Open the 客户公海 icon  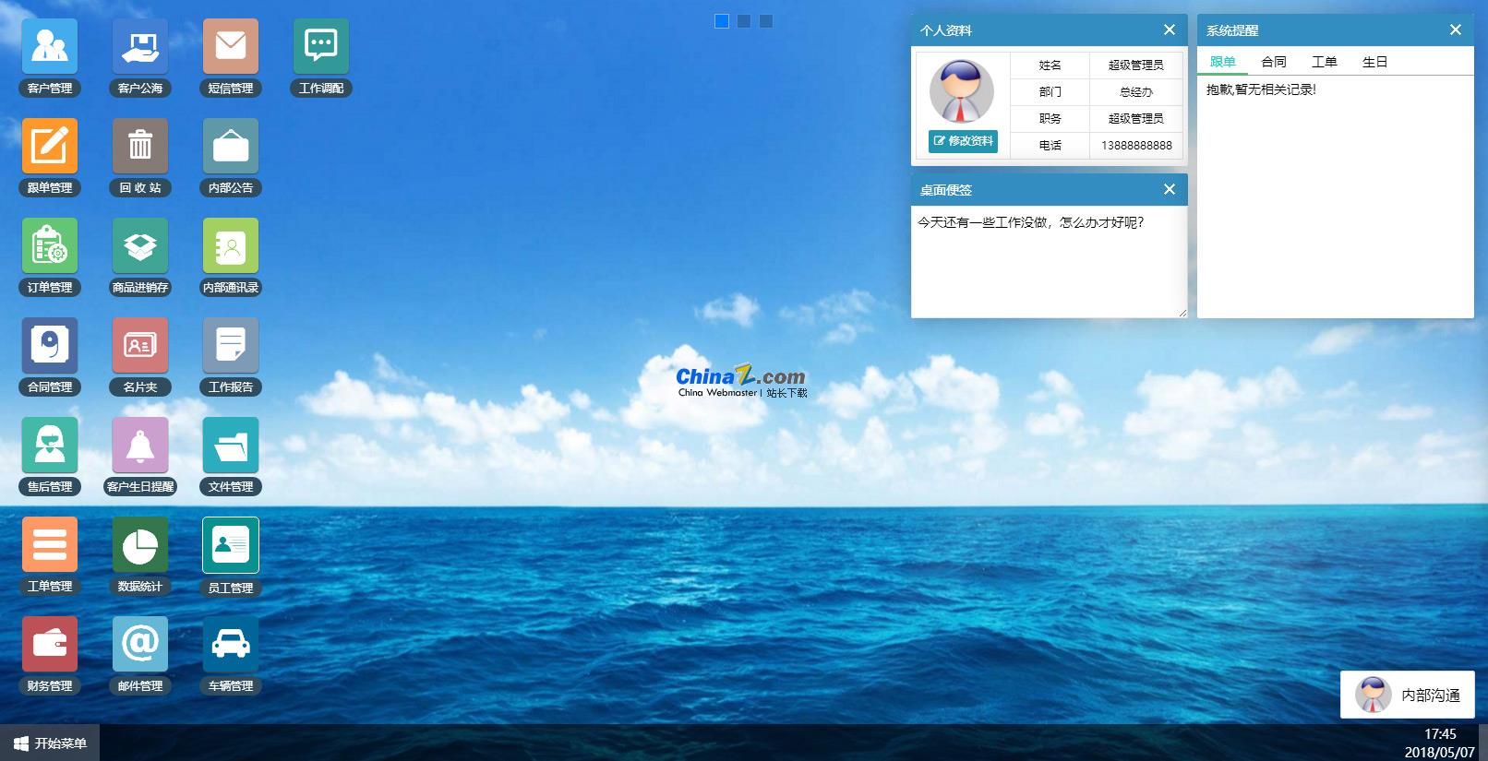click(140, 47)
